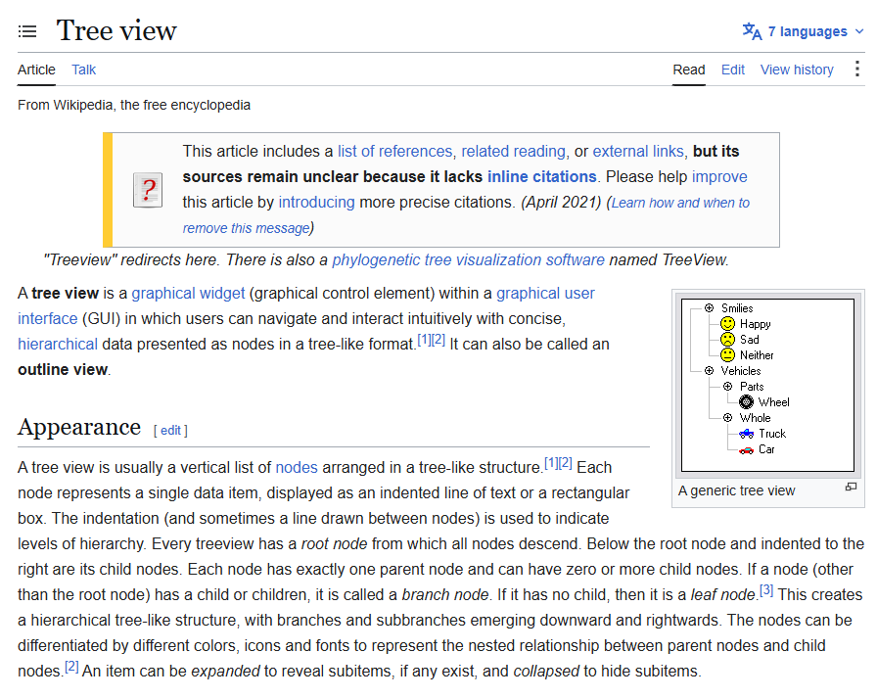Follow the 'graphical widget' link
Image resolution: width=877 pixels, height=699 pixels.
pyautogui.click(x=188, y=294)
